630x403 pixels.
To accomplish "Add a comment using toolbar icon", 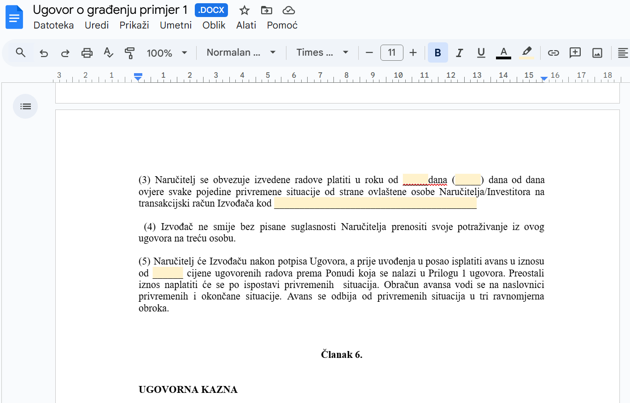I will [575, 53].
